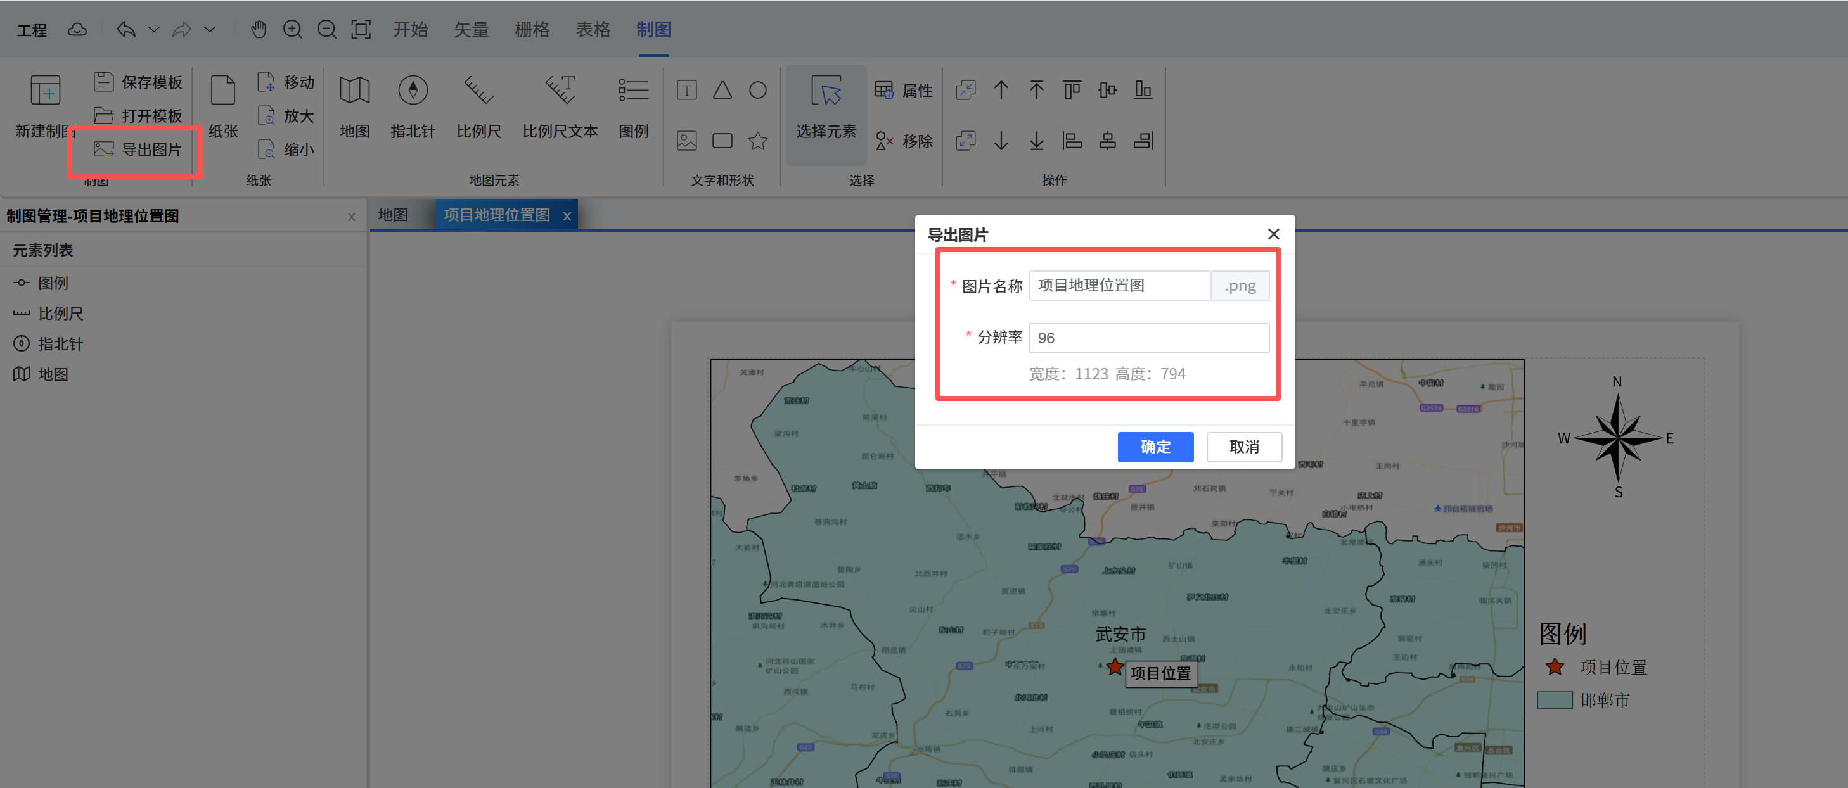Screen dimensions: 1848x788
Task: Click the Map (地图) element icon
Action: (354, 91)
